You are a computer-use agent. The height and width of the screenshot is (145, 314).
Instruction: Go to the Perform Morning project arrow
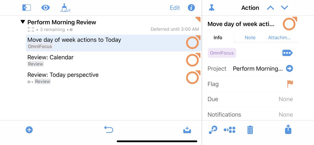[289, 69]
